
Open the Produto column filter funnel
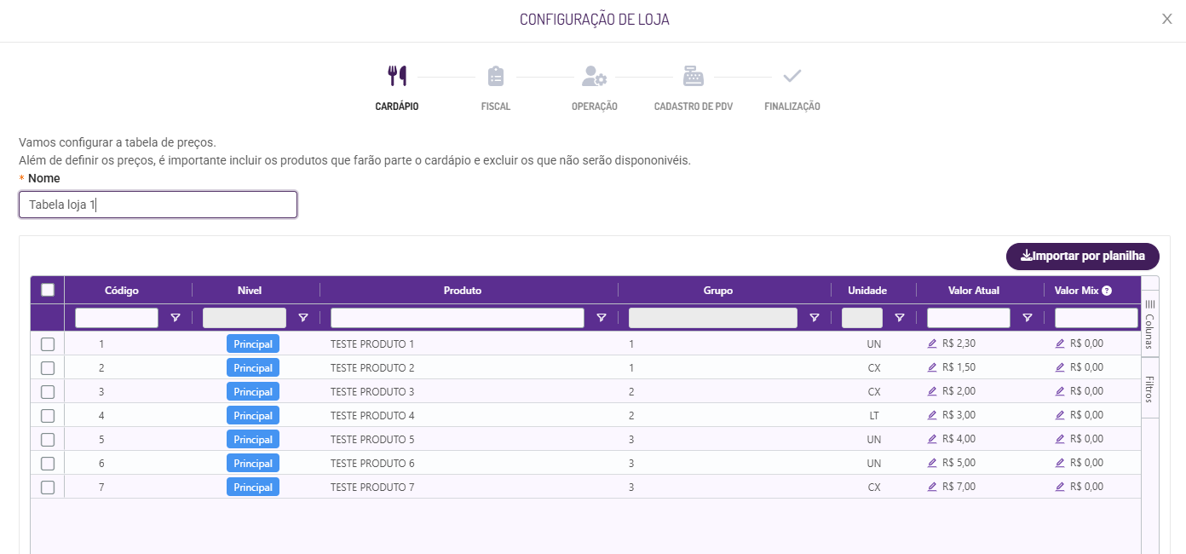click(602, 318)
